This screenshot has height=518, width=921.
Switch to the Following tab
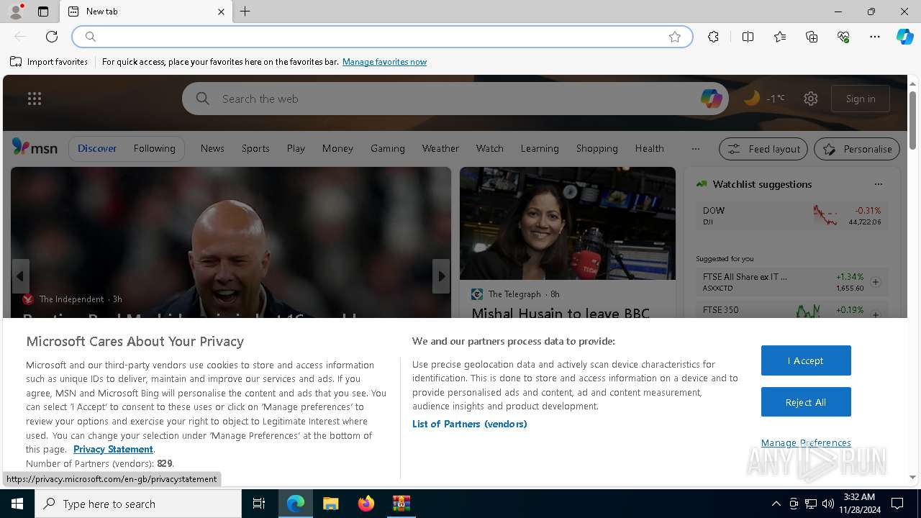[x=154, y=148]
